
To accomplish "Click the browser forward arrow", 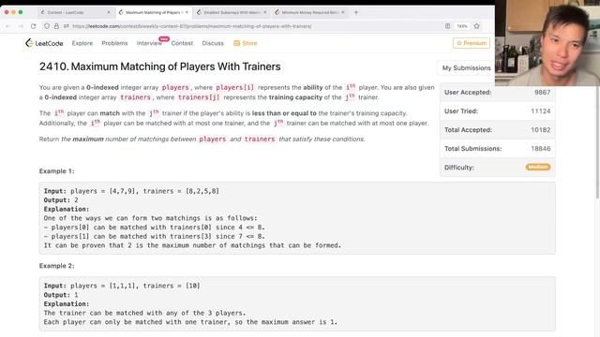I will 21,26.
